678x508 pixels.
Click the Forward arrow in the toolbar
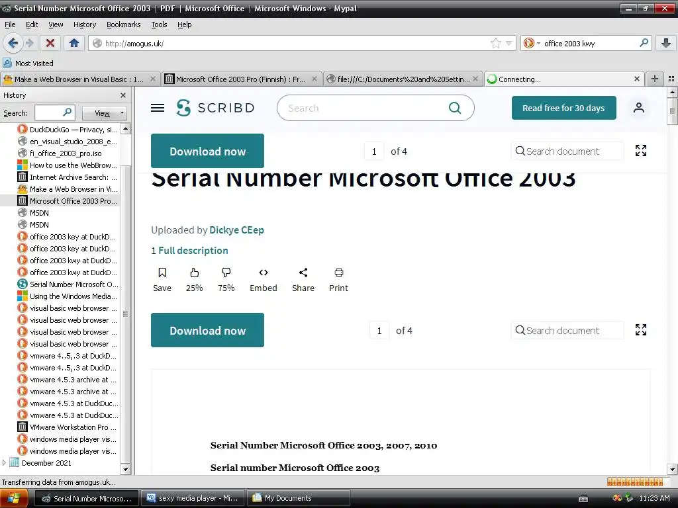click(x=29, y=43)
